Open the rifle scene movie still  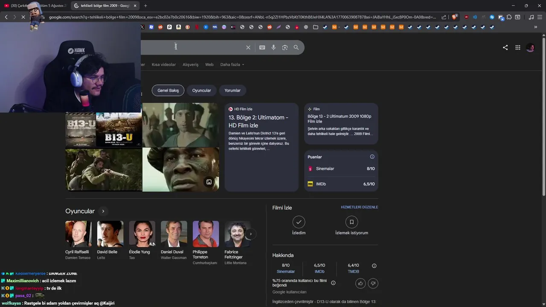(x=104, y=169)
